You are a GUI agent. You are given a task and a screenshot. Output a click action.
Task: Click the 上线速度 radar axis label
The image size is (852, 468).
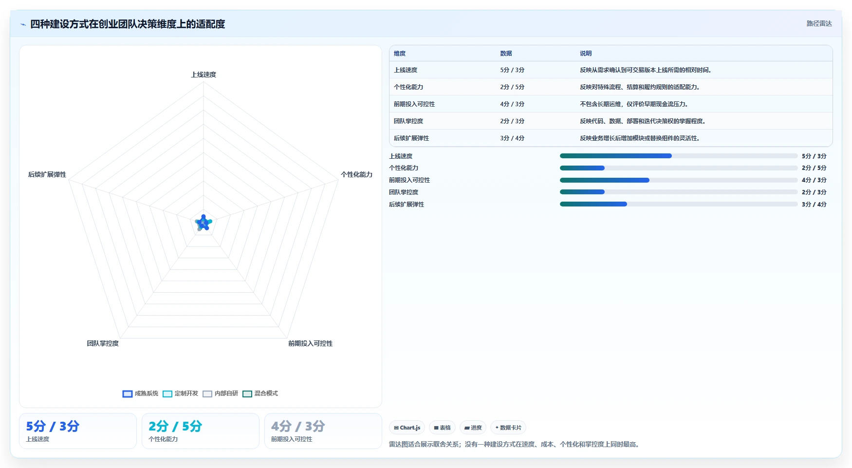click(x=204, y=75)
